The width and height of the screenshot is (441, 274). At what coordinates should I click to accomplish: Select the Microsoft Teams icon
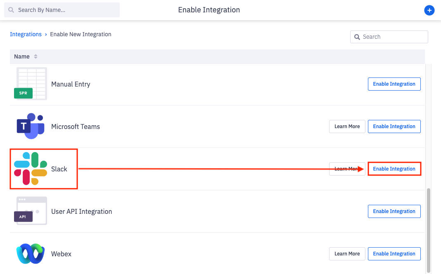point(30,126)
